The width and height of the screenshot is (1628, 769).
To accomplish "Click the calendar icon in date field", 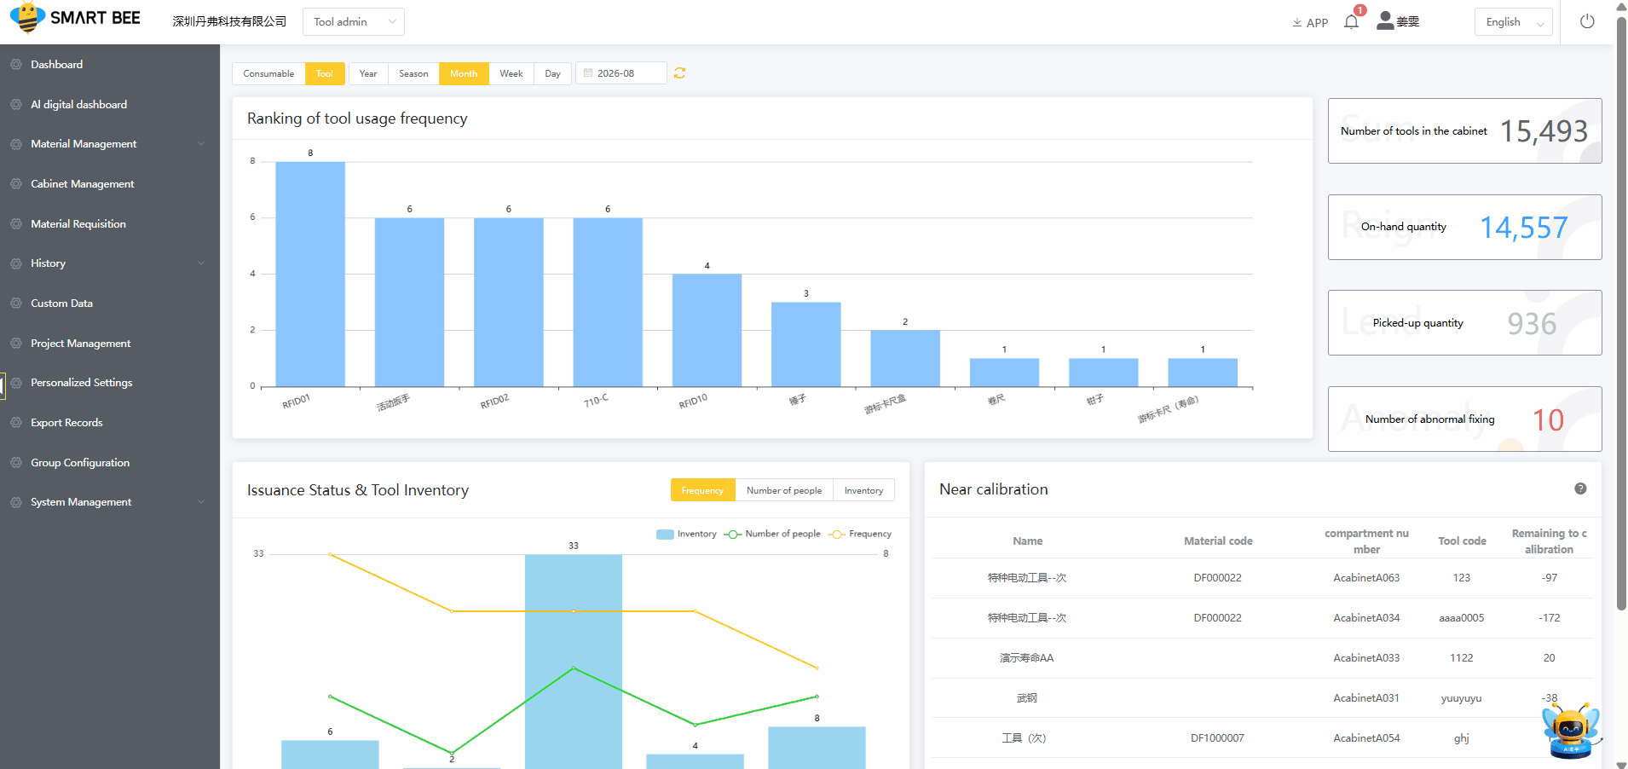I will click(588, 73).
